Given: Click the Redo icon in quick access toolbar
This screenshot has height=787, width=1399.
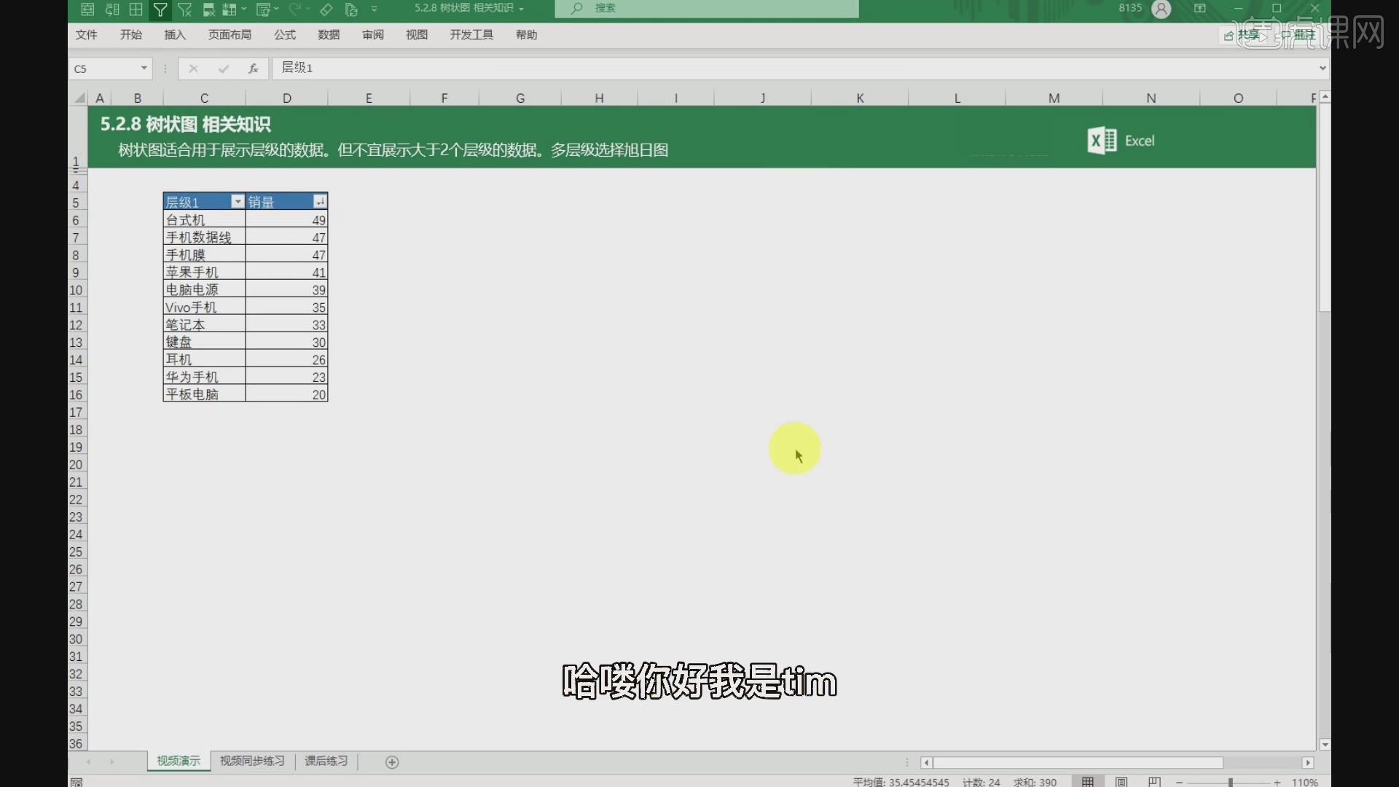Looking at the screenshot, I should 296,9.
